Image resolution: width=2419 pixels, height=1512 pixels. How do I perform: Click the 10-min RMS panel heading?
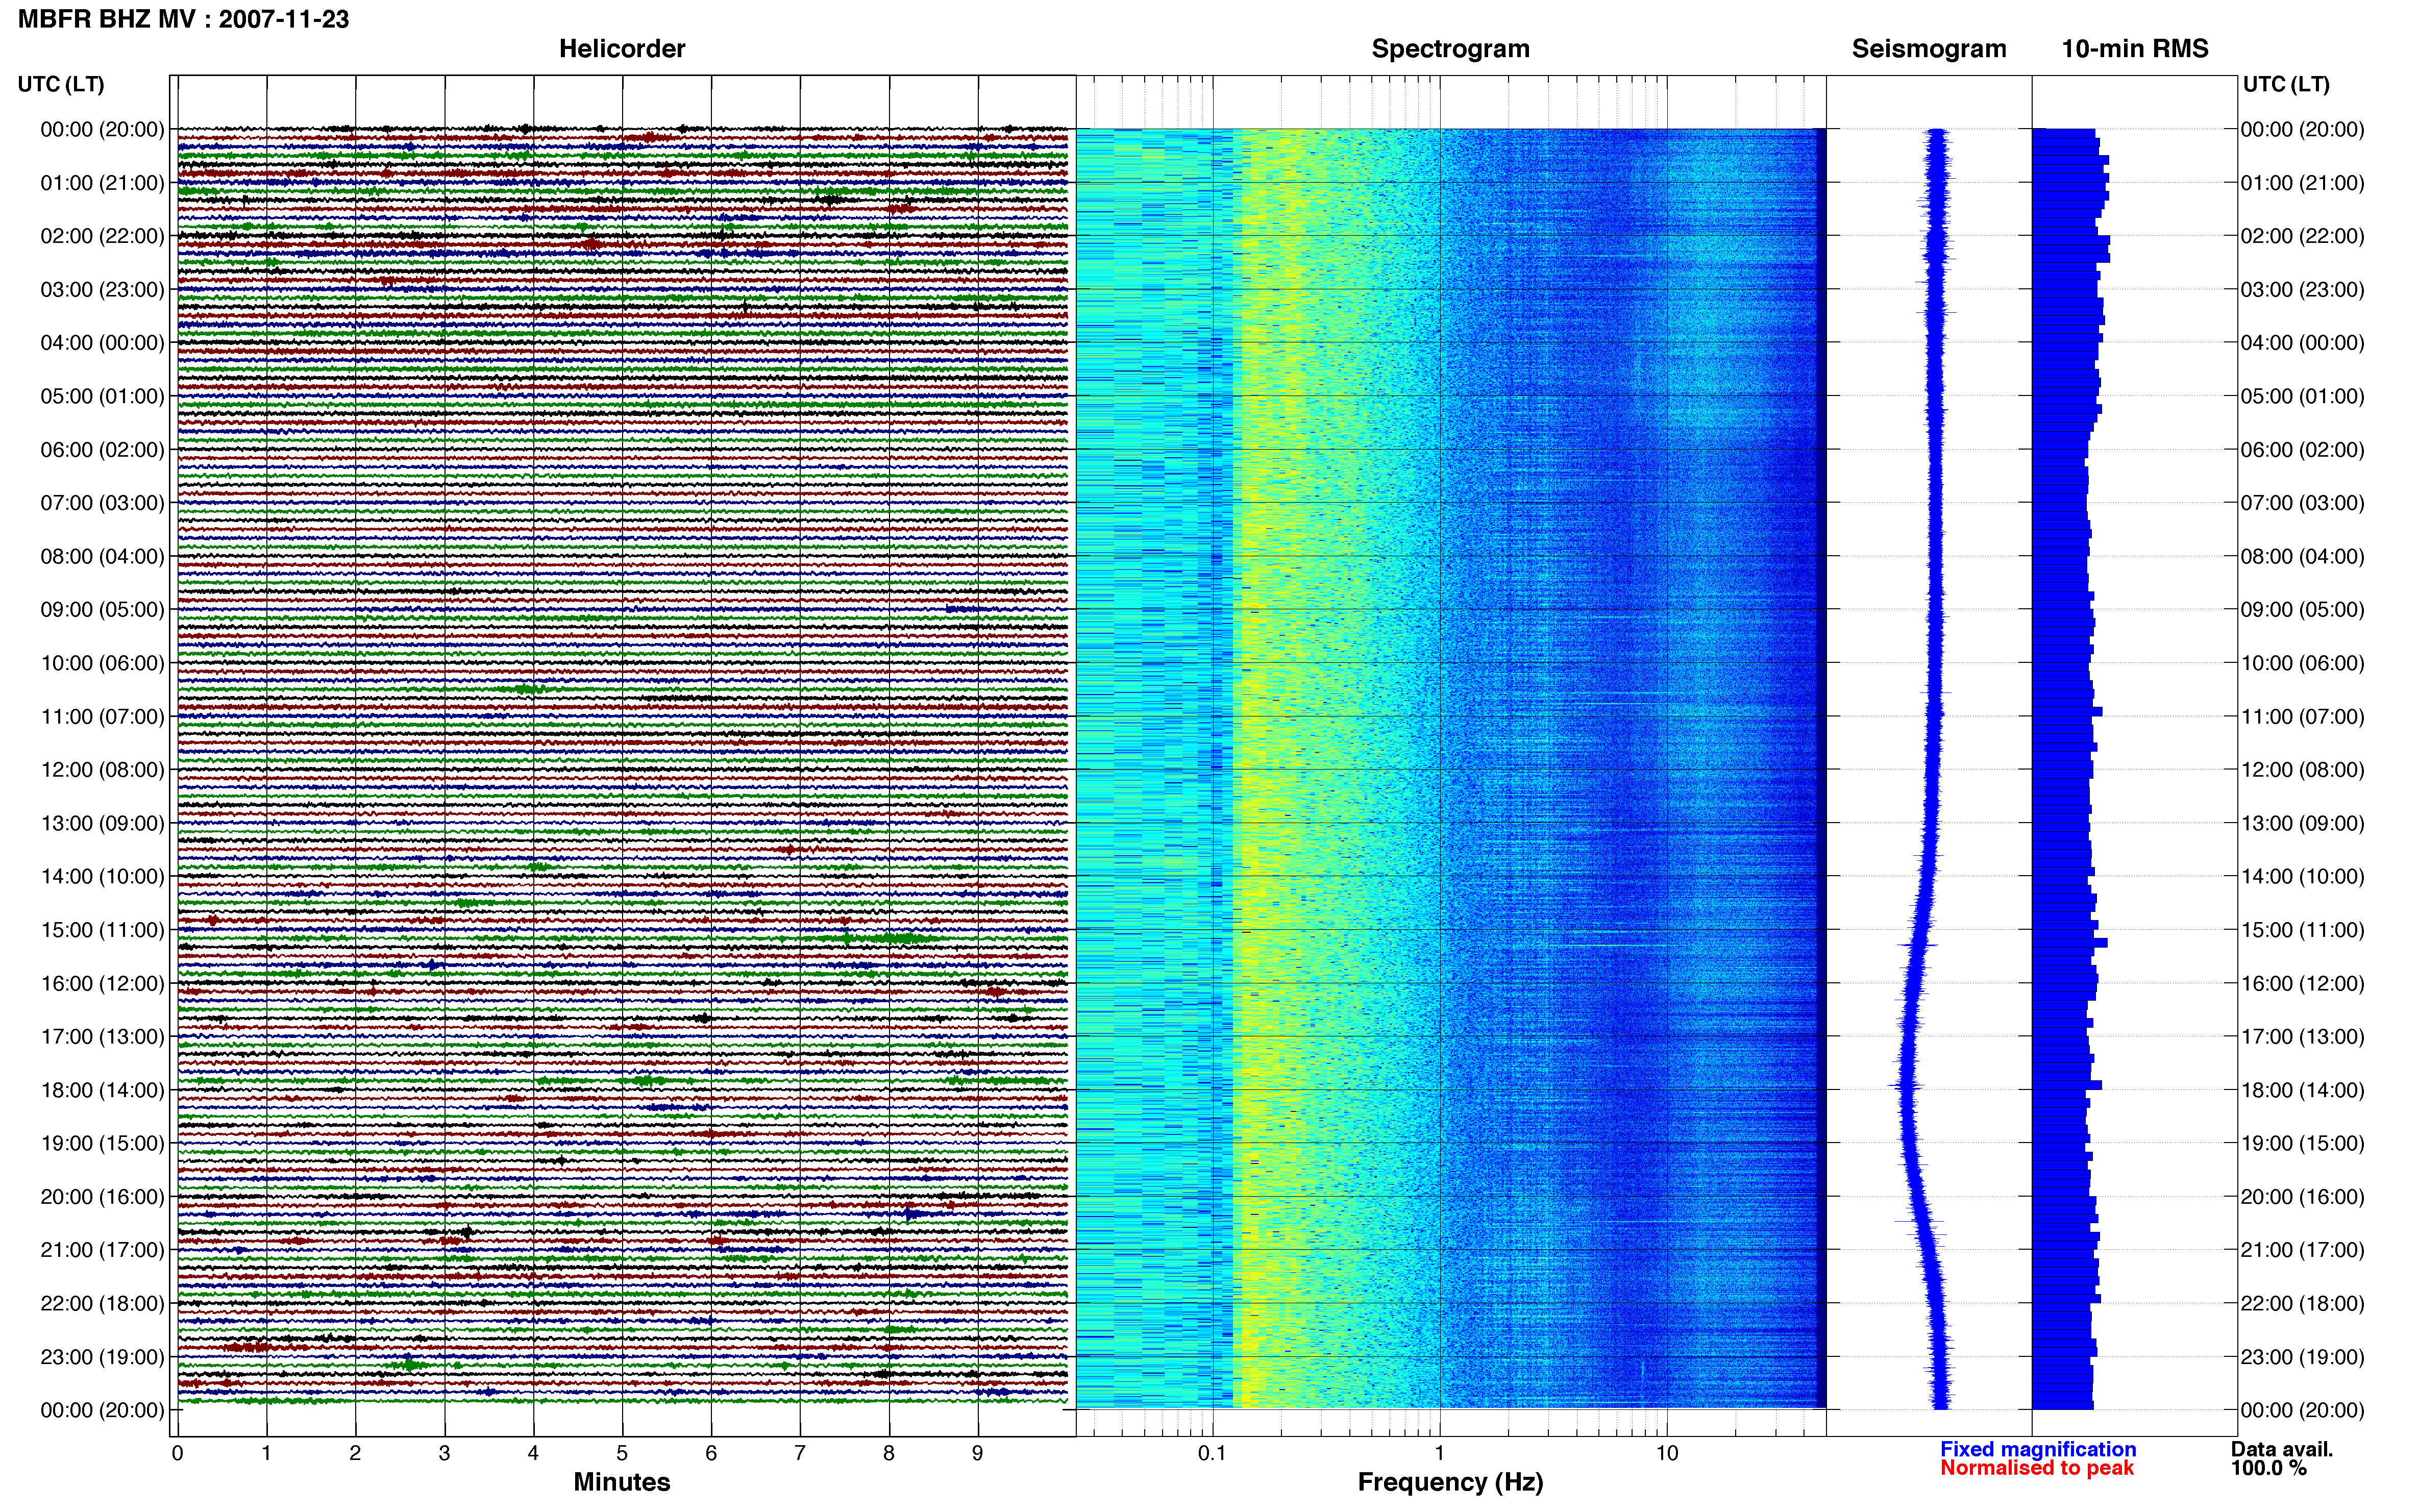click(2135, 48)
